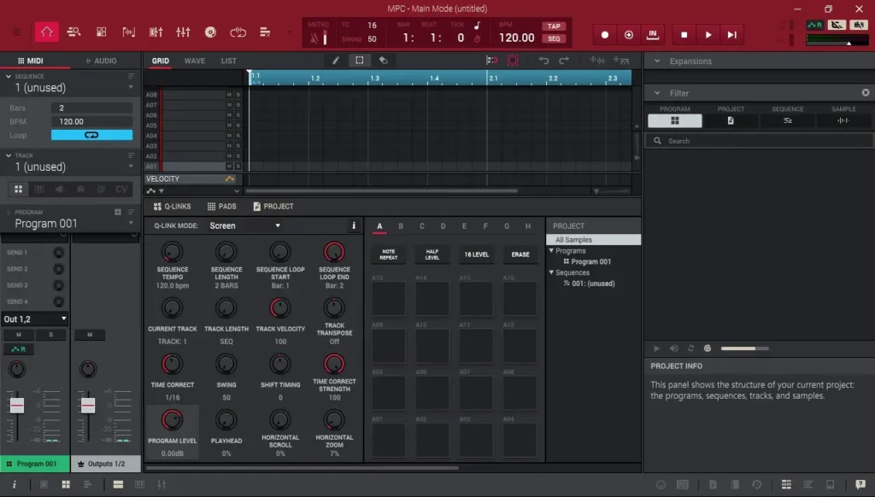
Task: Collapse the Filter section
Action: (657, 93)
